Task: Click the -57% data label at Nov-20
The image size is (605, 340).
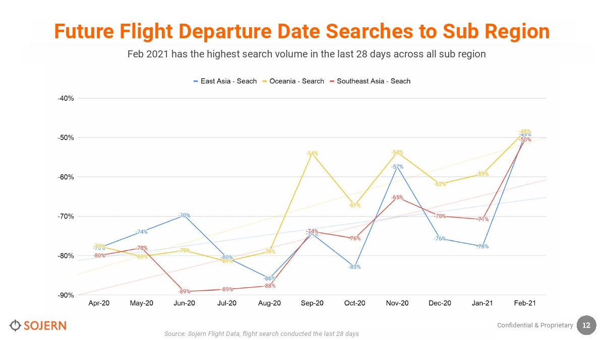Action: click(x=397, y=167)
